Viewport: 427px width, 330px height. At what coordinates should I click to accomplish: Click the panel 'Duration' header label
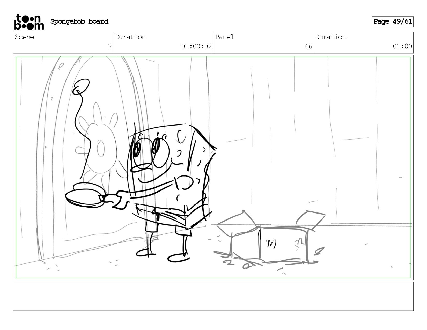(x=330, y=37)
